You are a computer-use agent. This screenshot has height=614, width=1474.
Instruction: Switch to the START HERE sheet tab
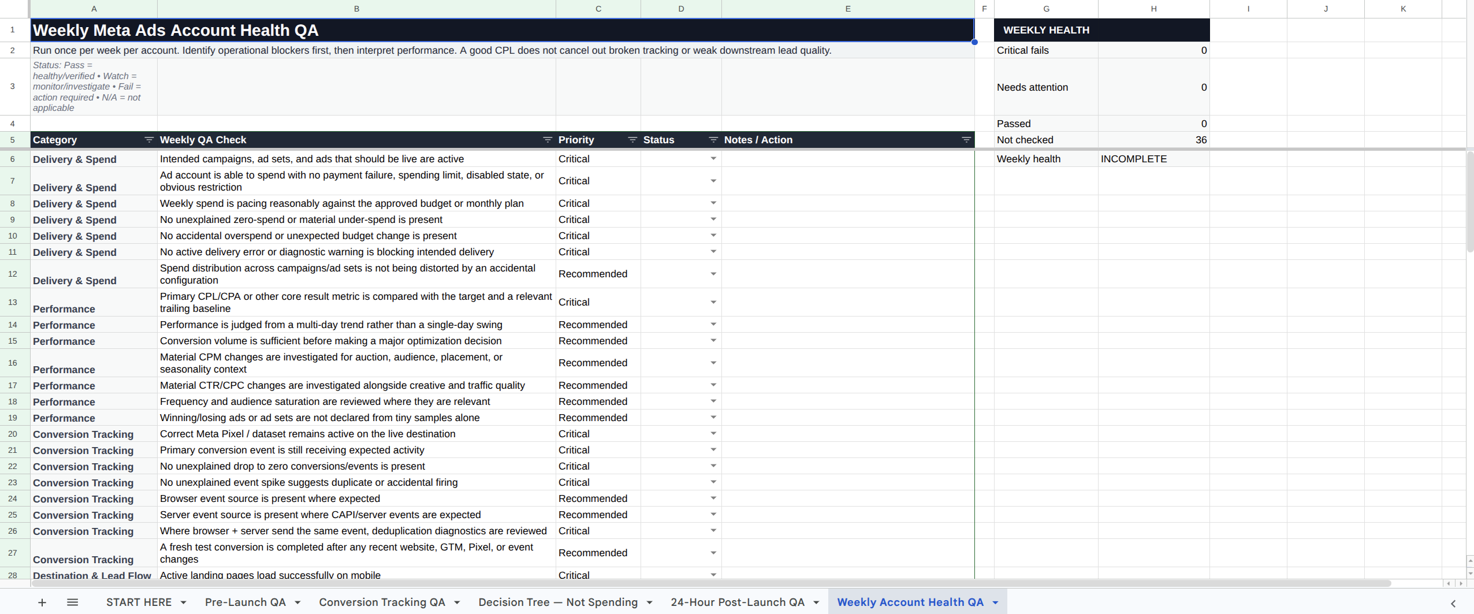pyautogui.click(x=139, y=602)
